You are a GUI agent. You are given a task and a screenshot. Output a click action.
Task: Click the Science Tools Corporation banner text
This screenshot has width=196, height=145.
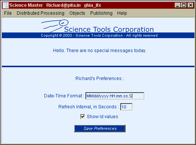109,29
